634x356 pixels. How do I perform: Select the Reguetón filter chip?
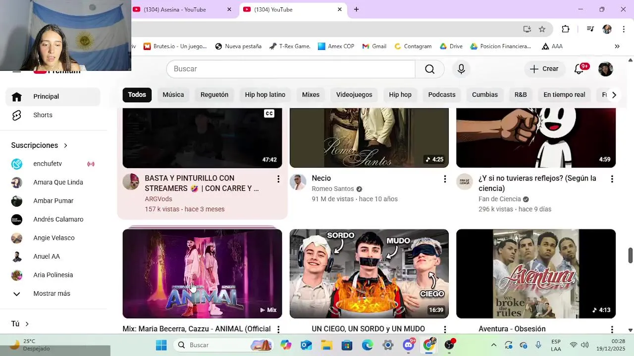[214, 94]
